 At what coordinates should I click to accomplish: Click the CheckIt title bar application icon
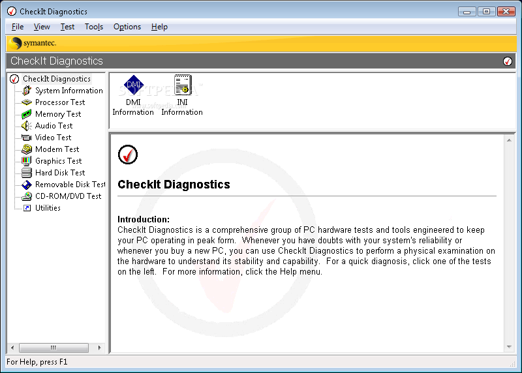[12, 11]
